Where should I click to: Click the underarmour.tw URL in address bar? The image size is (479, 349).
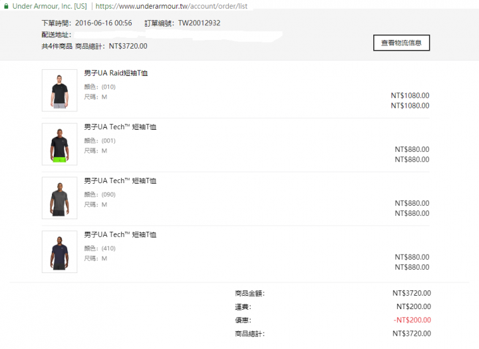172,6
